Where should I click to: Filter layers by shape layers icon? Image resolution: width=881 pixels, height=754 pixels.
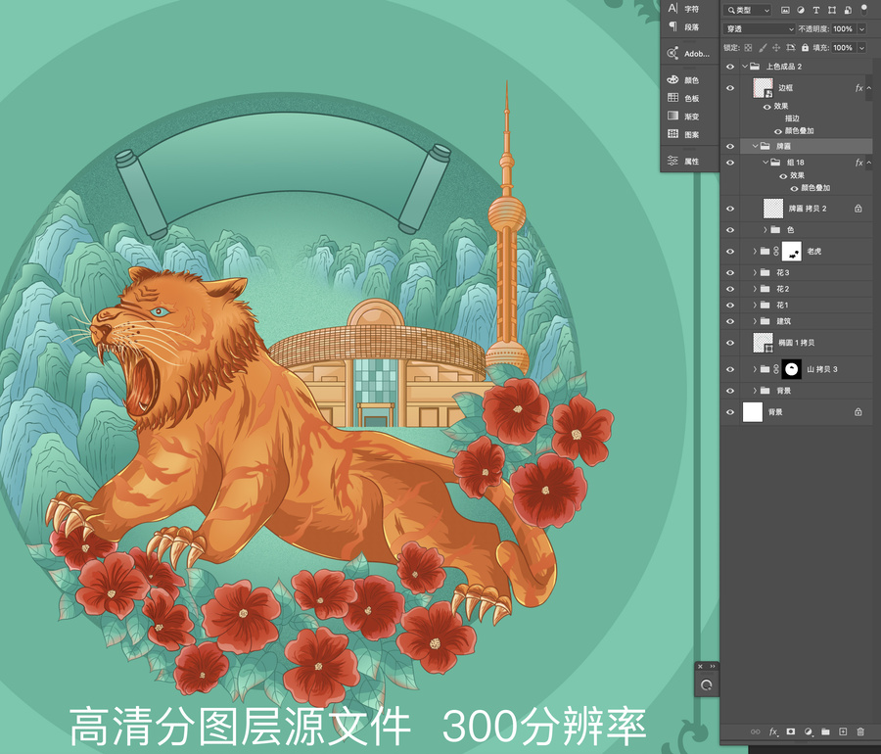click(x=831, y=10)
